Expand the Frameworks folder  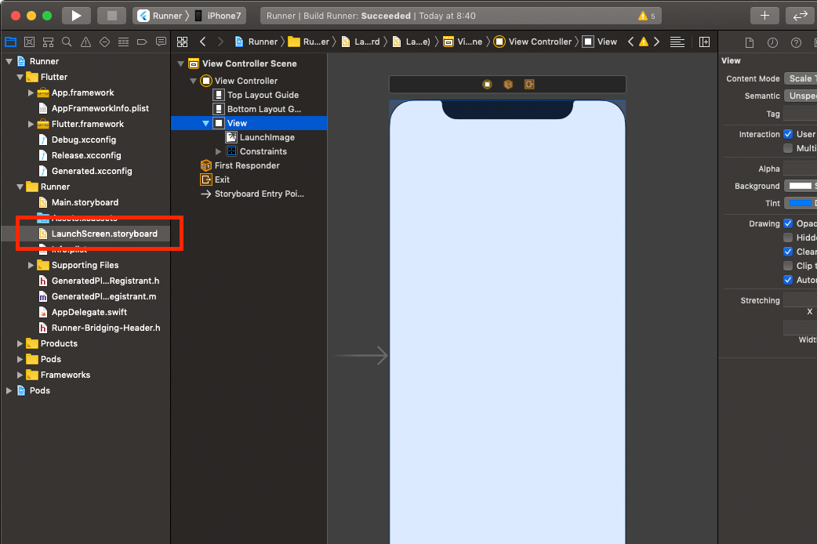click(20, 375)
